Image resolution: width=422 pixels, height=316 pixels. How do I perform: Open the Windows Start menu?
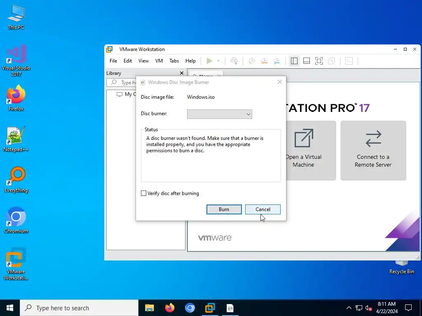pyautogui.click(x=10, y=308)
